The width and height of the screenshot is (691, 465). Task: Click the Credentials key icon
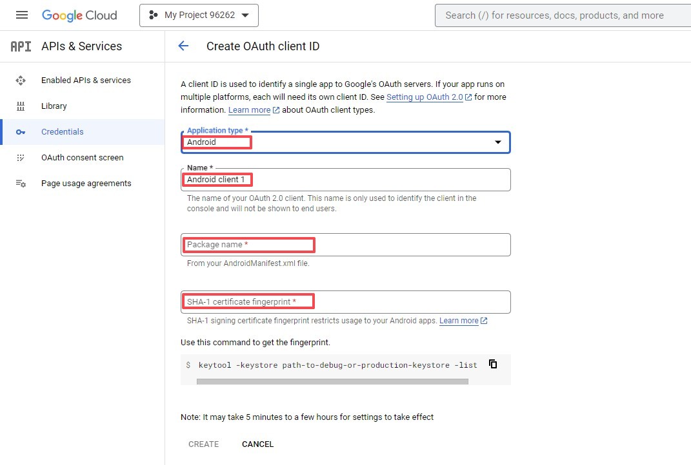pos(21,132)
